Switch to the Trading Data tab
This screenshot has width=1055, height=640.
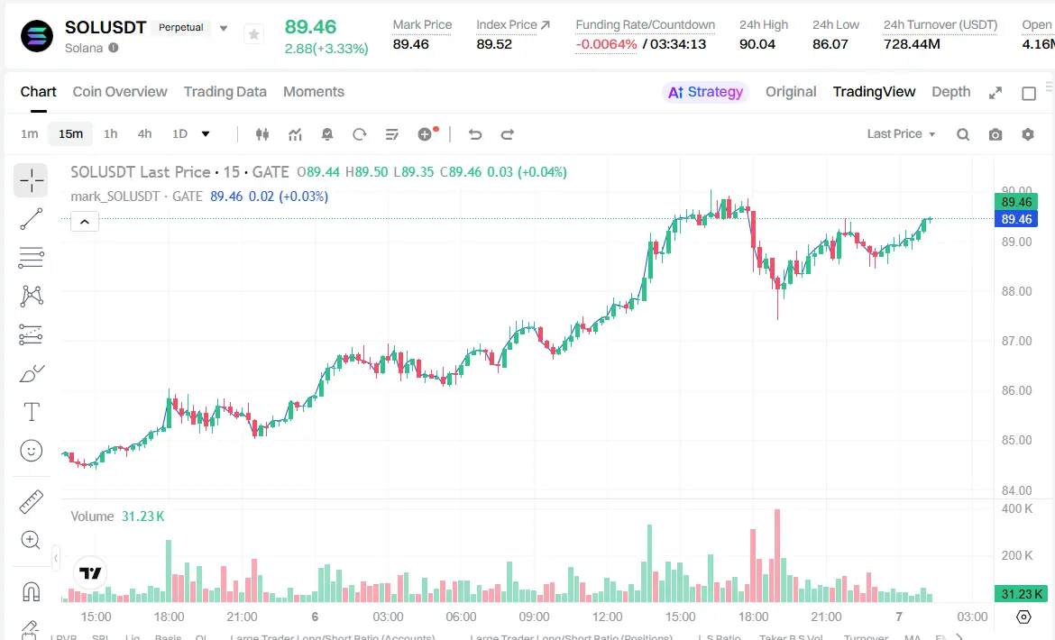coord(225,92)
